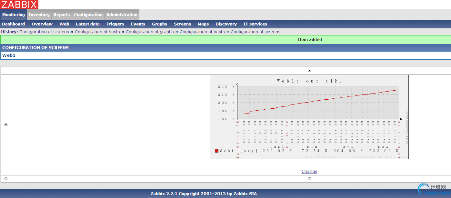Open Latest data page
Image resolution: width=451 pixels, height=198 pixels.
click(88, 24)
